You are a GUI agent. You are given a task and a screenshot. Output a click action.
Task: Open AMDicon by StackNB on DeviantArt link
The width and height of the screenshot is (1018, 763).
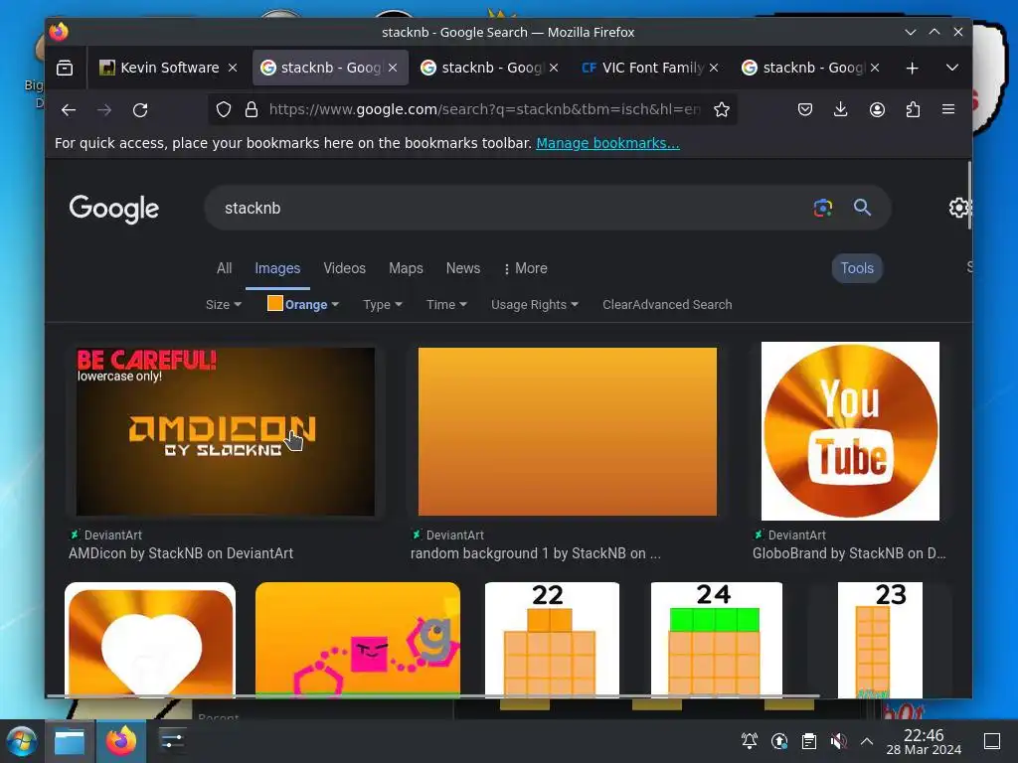coord(181,553)
